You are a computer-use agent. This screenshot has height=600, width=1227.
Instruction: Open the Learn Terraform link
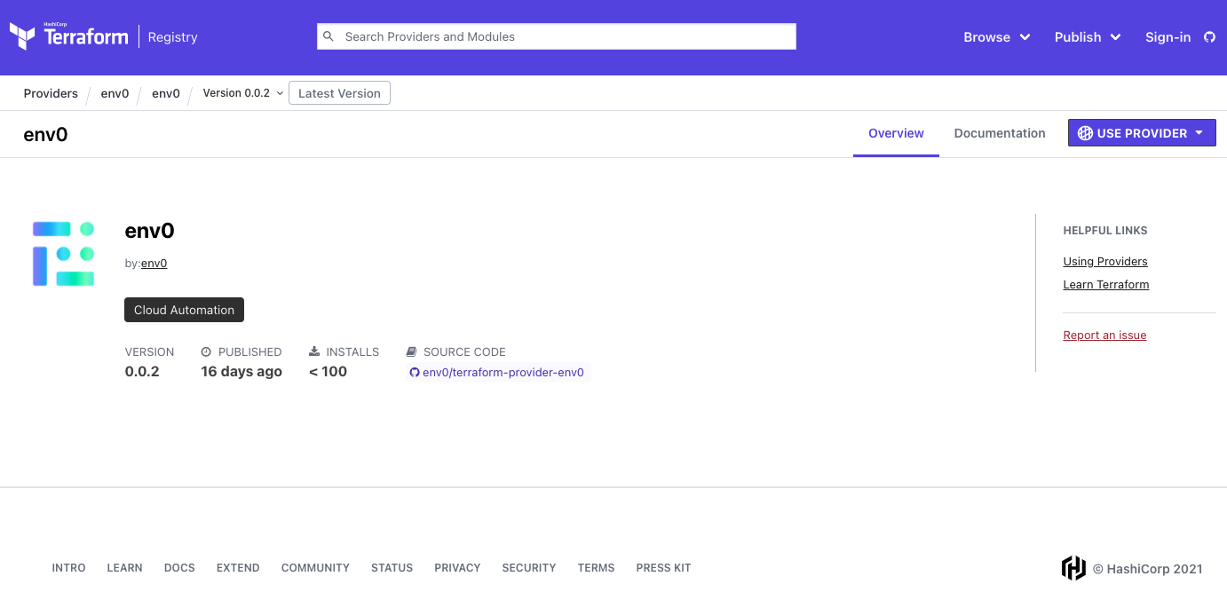coord(1106,285)
